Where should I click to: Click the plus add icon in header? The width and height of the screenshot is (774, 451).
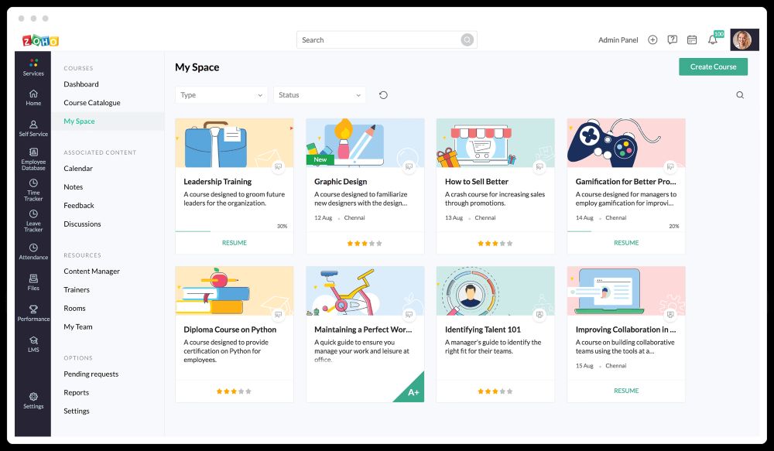click(x=652, y=40)
